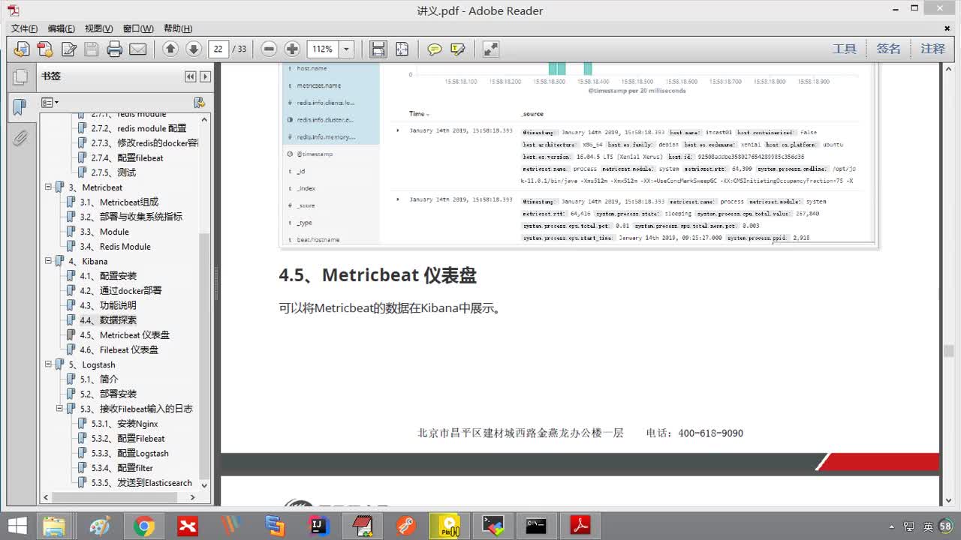Screen dimensions: 961x540
Task: Select bookmark 5.1 简介
Action: [x=99, y=379]
